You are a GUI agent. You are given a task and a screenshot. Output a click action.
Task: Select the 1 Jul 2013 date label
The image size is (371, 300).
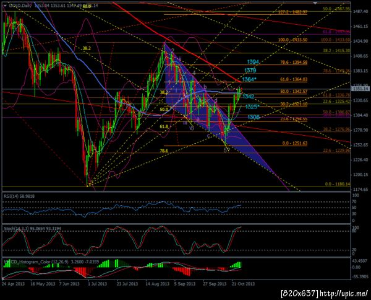pyautogui.click(x=97, y=284)
